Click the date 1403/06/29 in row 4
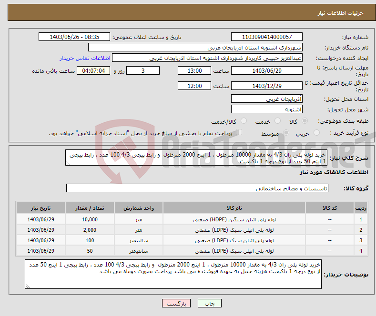The height and width of the screenshot is (316, 376). (41, 251)
